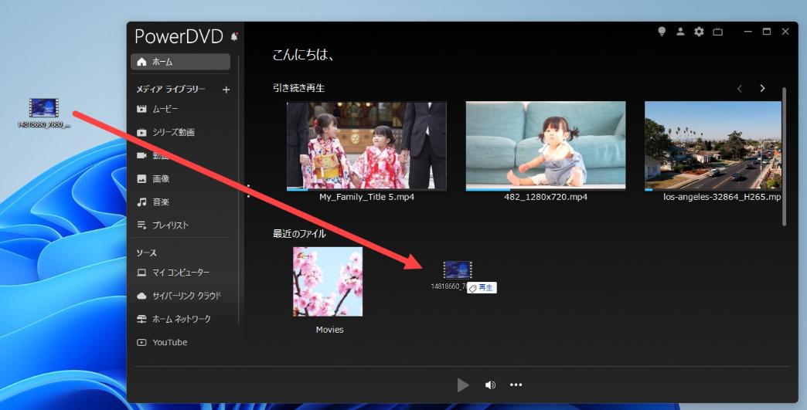Switch to TV mode icon

tap(718, 32)
